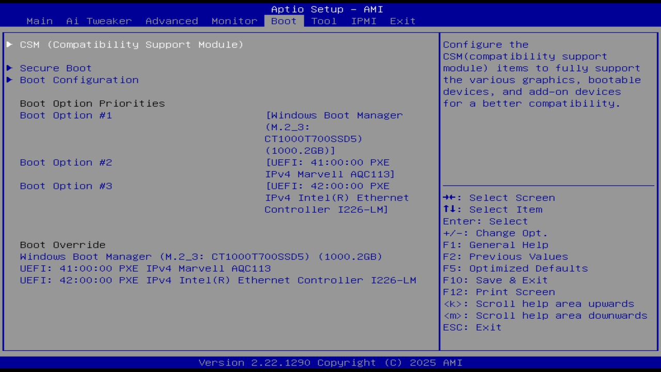Open the Boot Option #2 selector
Viewport: 661px width, 372px height.
(66, 162)
